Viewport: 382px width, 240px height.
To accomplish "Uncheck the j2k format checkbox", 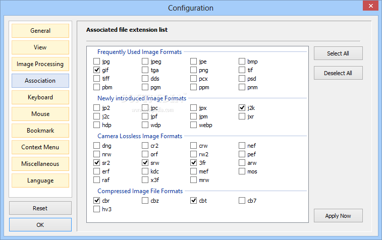I will tap(242, 107).
